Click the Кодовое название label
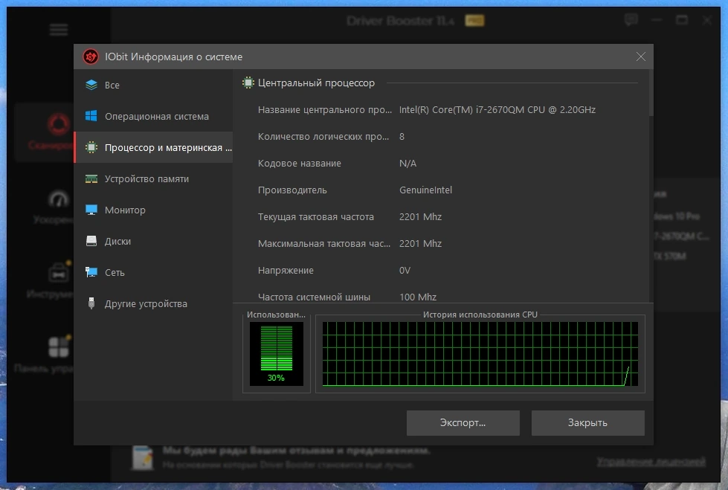Viewport: 728px width, 490px height. (300, 164)
